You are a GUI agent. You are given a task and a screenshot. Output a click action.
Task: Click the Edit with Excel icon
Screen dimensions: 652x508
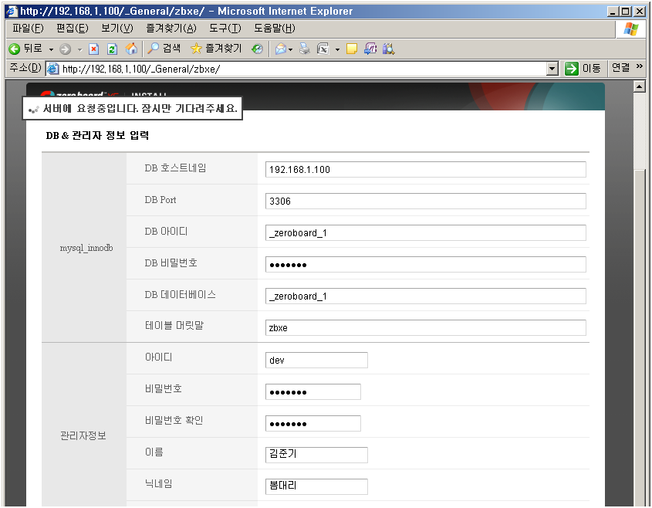pyautogui.click(x=323, y=49)
